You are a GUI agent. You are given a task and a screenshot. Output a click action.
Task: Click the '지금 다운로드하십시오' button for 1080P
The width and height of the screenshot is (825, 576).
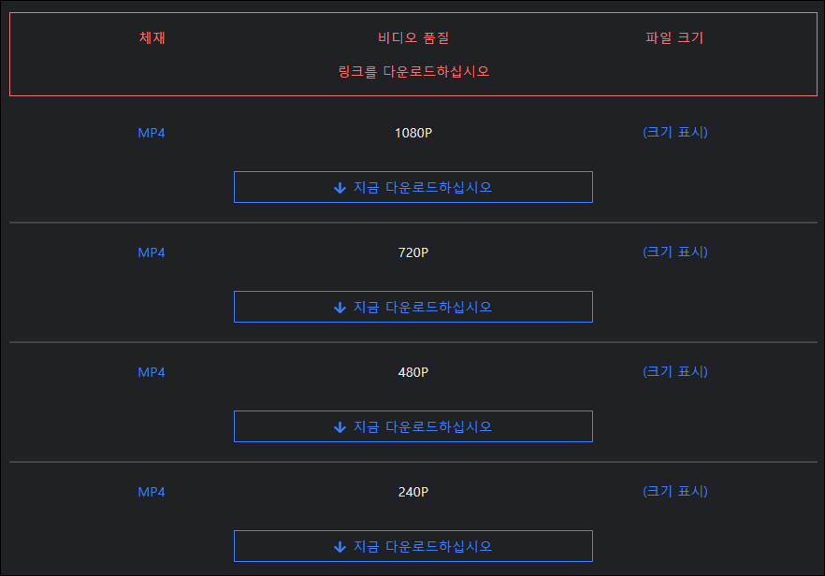tap(412, 187)
